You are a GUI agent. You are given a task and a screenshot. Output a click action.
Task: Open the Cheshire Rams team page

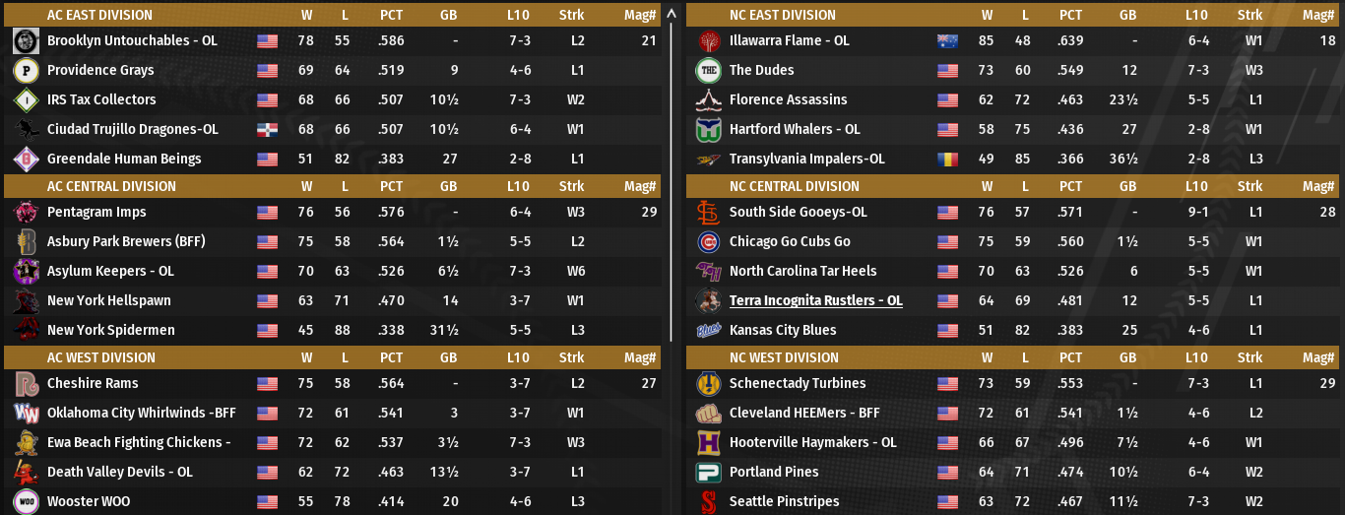[93, 384]
